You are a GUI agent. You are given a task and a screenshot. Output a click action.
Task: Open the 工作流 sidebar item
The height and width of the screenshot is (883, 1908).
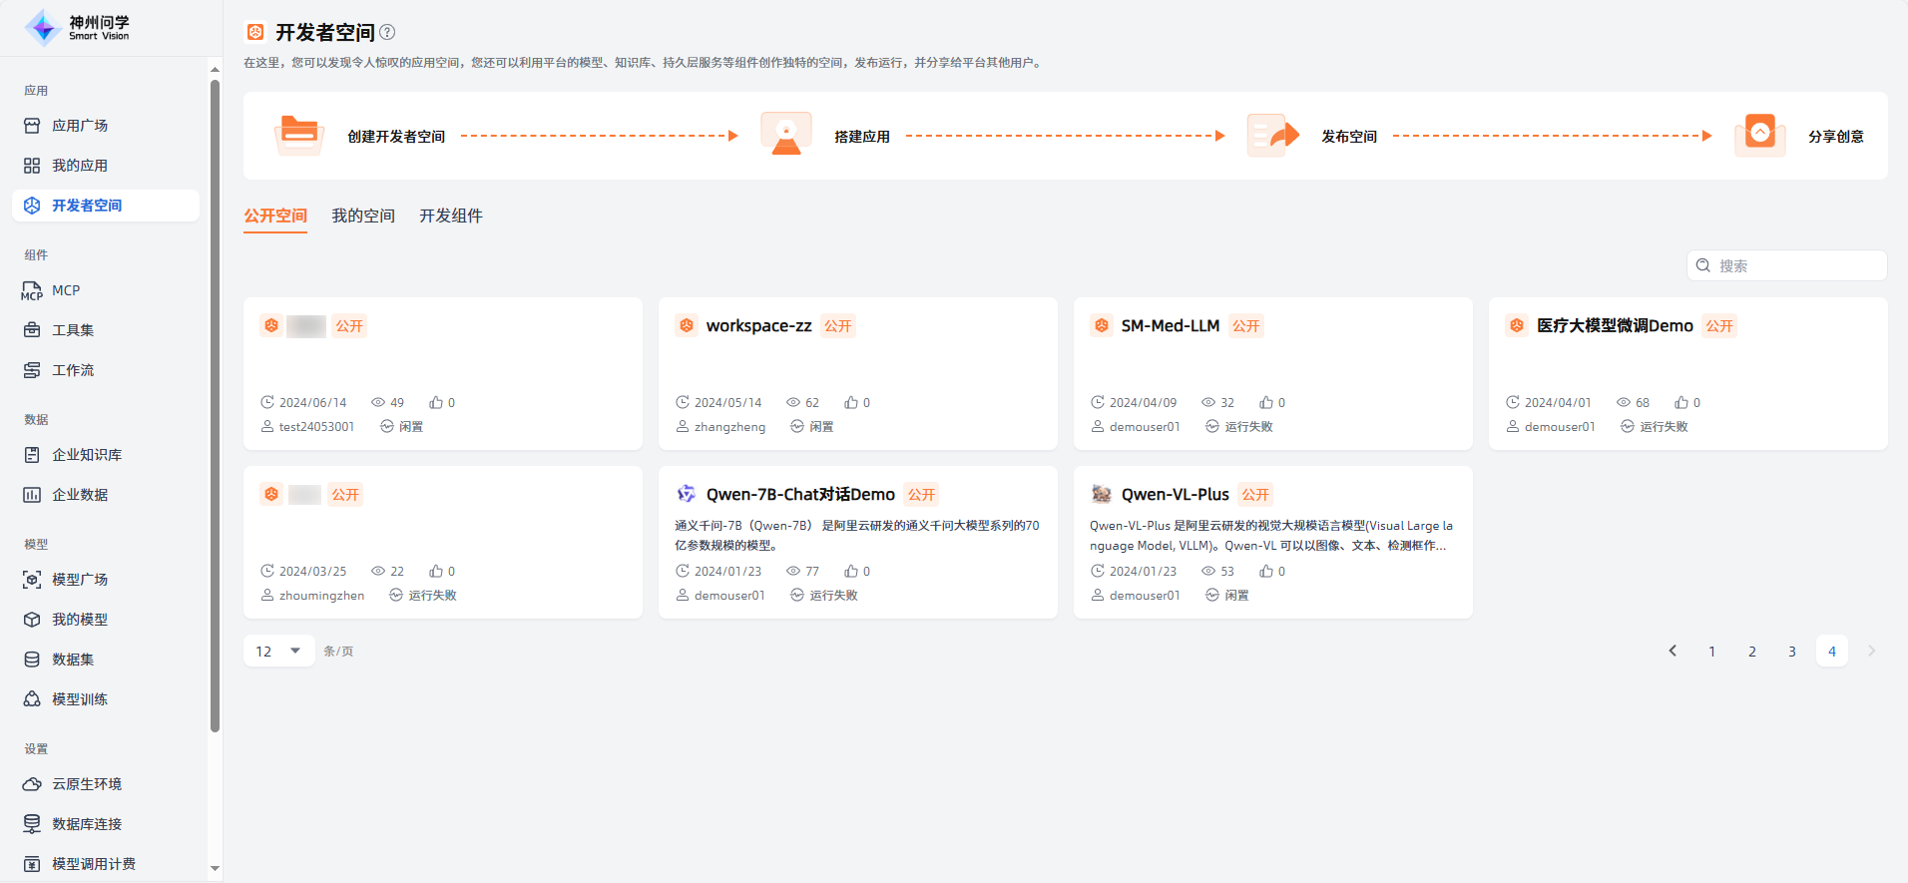click(73, 370)
